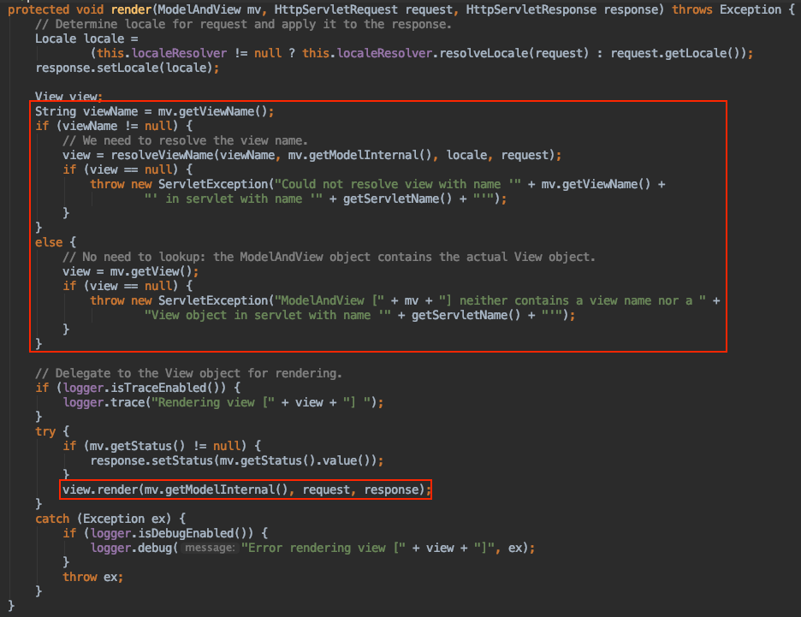Click the highlighted view.render call line
The height and width of the screenshot is (617, 801).
pos(244,489)
